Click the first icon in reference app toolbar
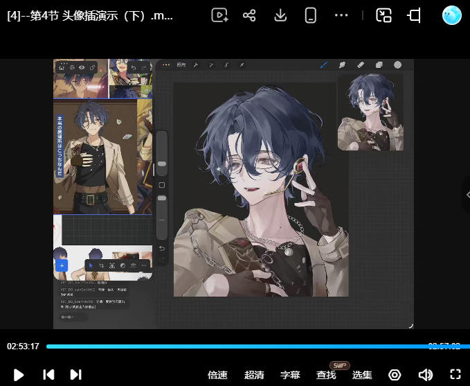This screenshot has height=386, width=470. [x=62, y=67]
